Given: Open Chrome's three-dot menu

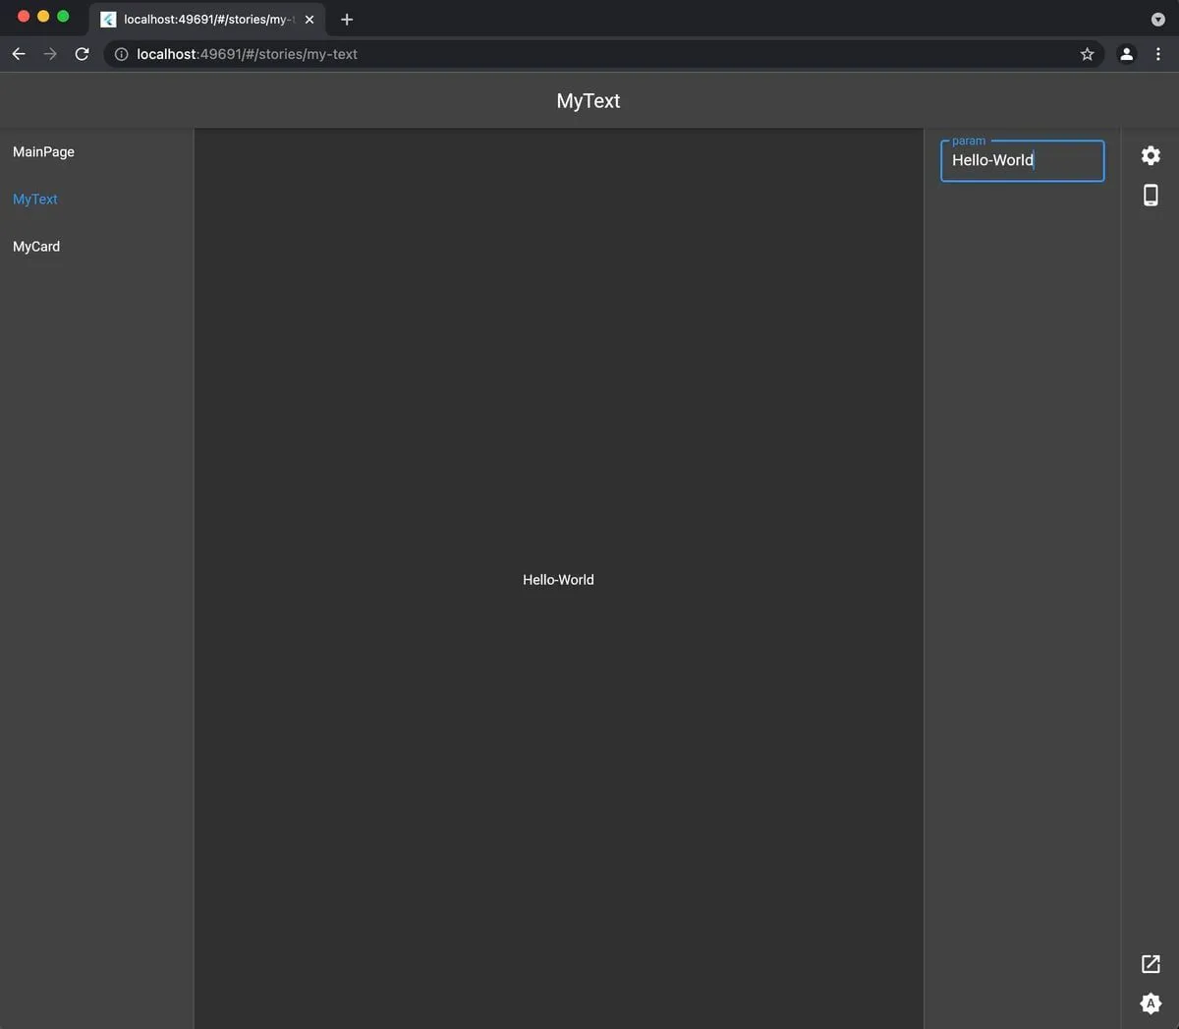Looking at the screenshot, I should 1158,54.
